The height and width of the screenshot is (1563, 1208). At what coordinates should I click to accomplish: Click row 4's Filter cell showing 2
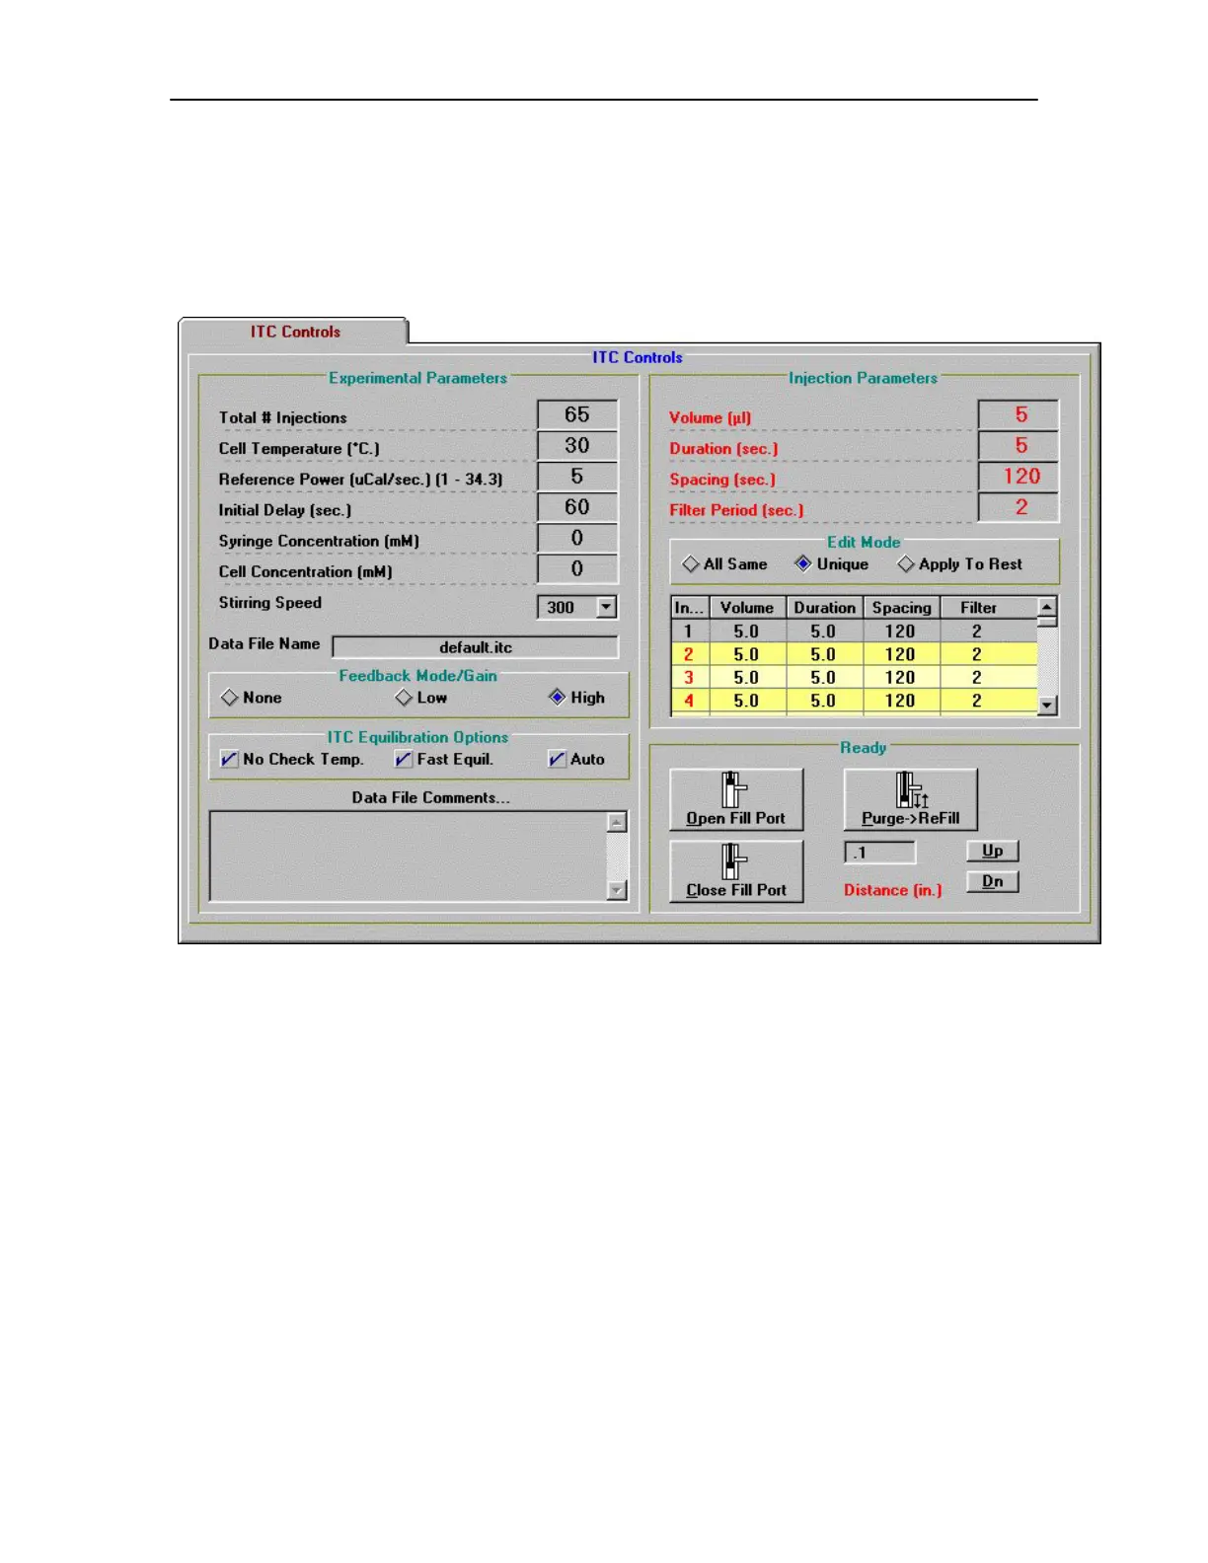tap(988, 701)
